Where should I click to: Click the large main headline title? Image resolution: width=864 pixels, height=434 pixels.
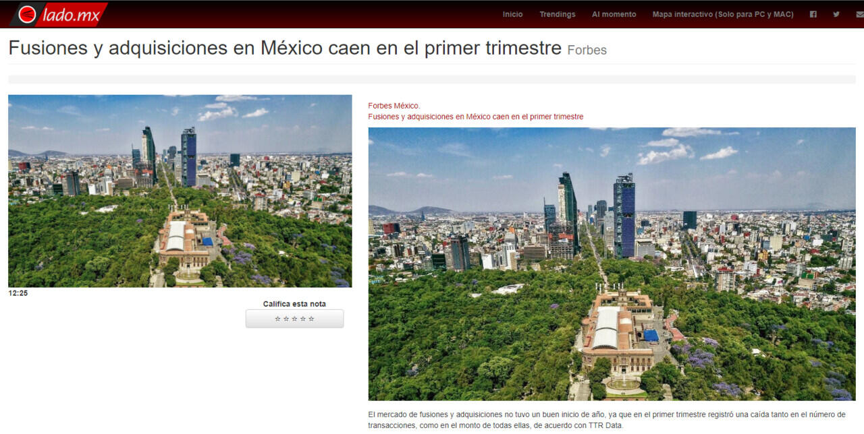[284, 49]
